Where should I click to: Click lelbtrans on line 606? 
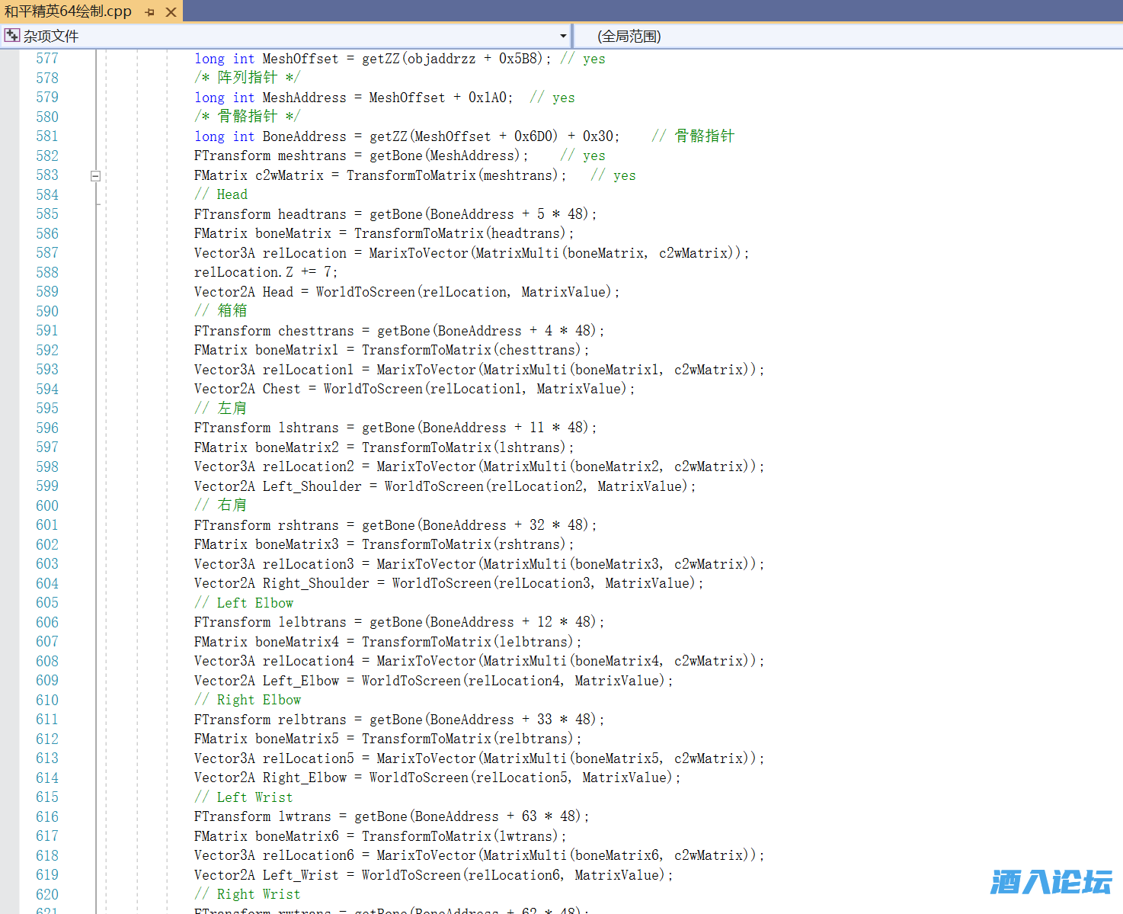click(312, 622)
